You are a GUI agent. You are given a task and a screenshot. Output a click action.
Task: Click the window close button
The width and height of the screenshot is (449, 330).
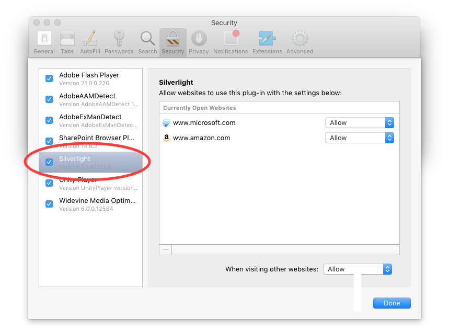37,22
